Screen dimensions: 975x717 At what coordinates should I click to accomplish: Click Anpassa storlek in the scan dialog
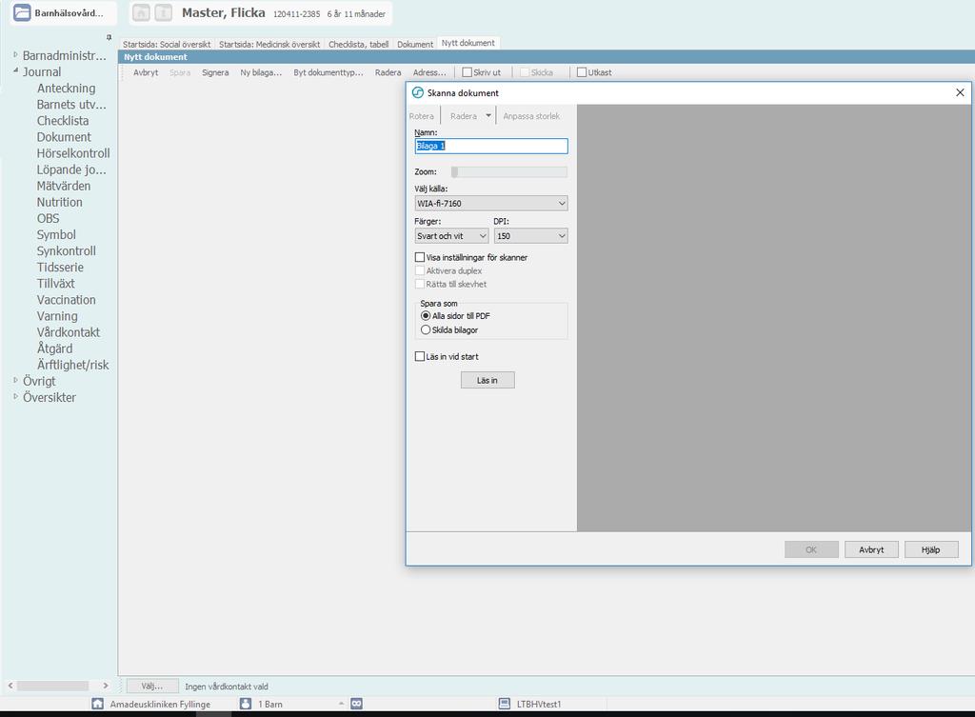(531, 116)
